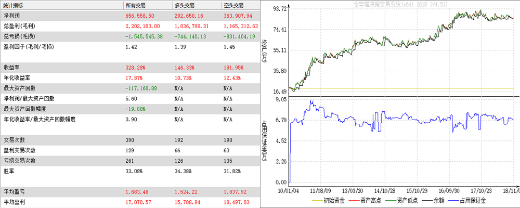Click the 空头交易 column header
Viewport: 520px width, 208px height.
(235, 5)
